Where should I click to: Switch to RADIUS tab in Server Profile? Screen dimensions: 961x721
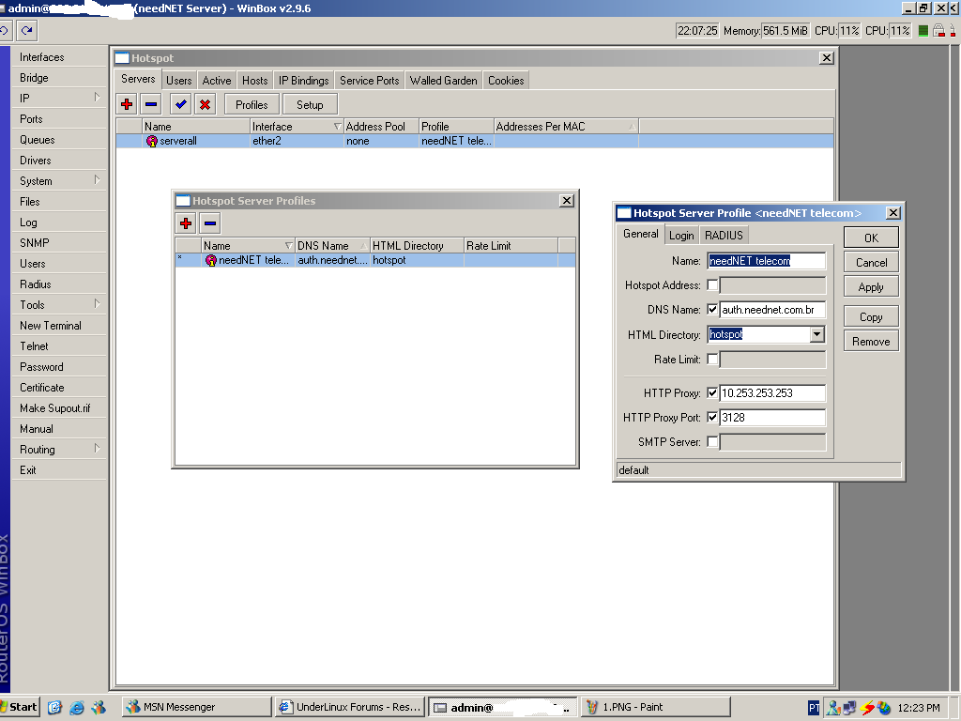[x=724, y=236]
